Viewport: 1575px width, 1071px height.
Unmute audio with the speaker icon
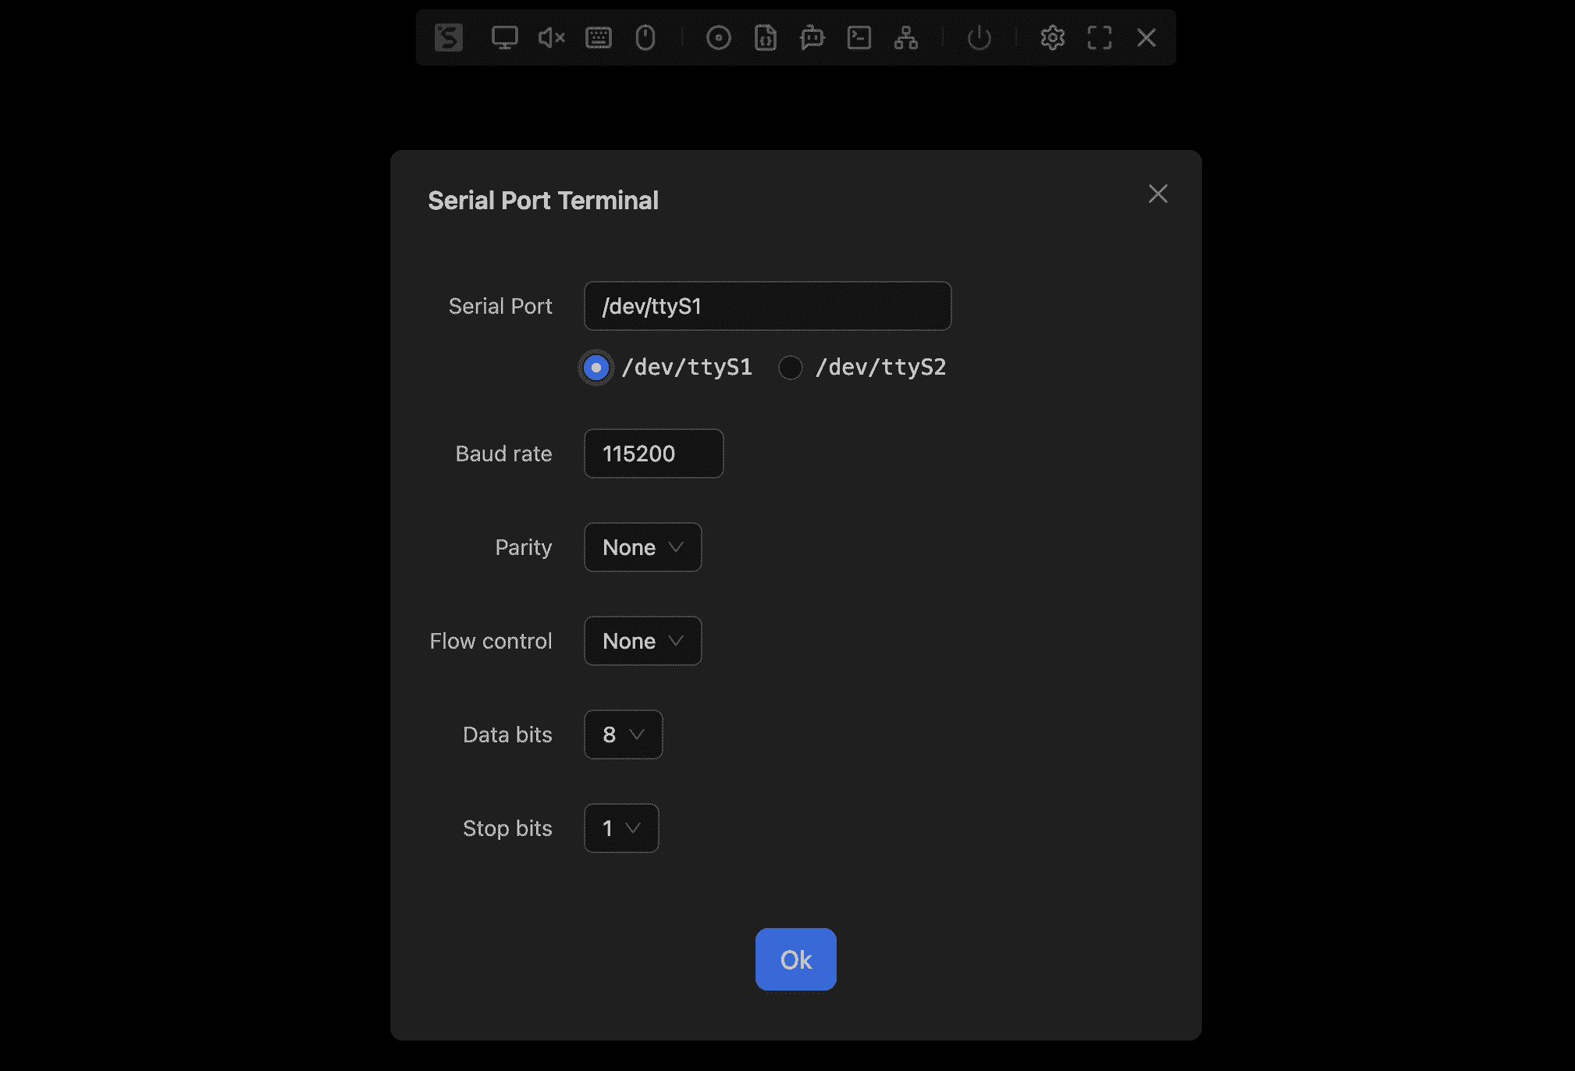click(x=551, y=37)
